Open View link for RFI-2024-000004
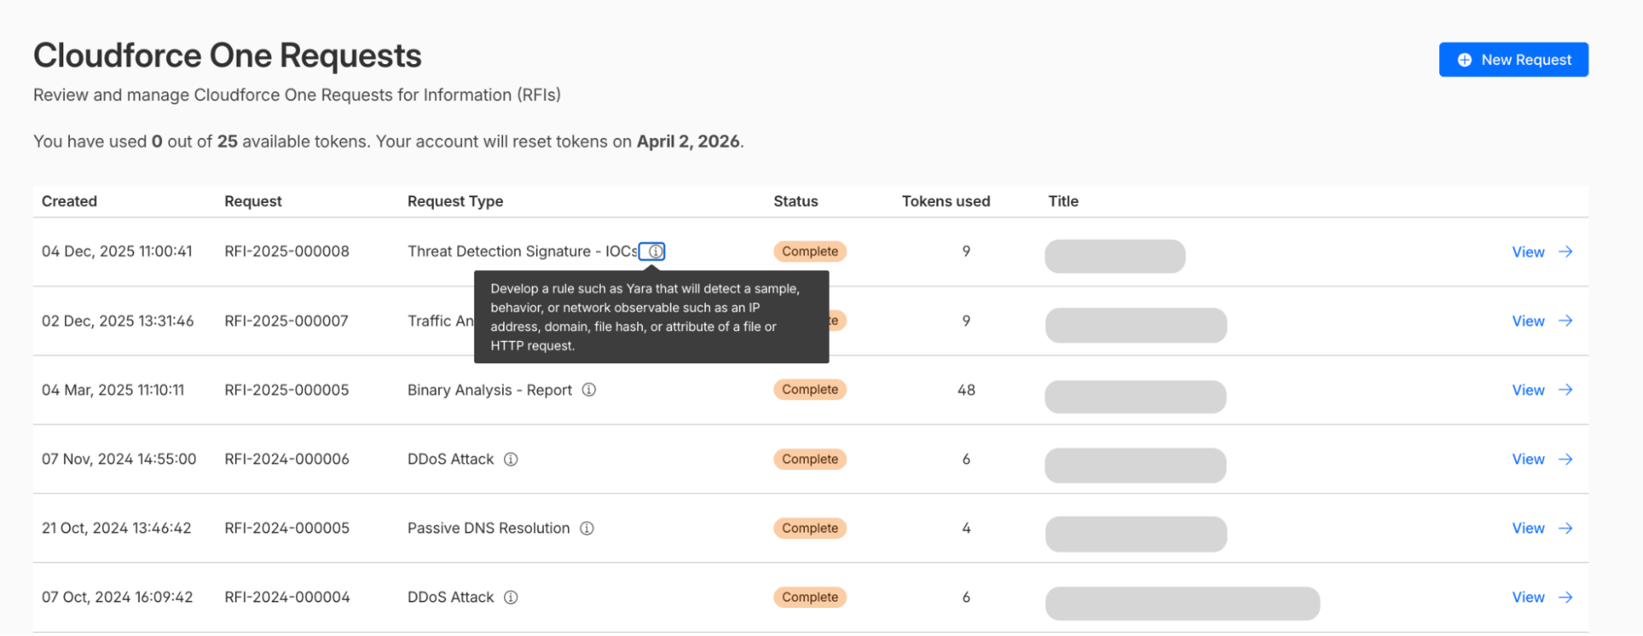Viewport: 1643px width, 636px height. [x=1528, y=597]
